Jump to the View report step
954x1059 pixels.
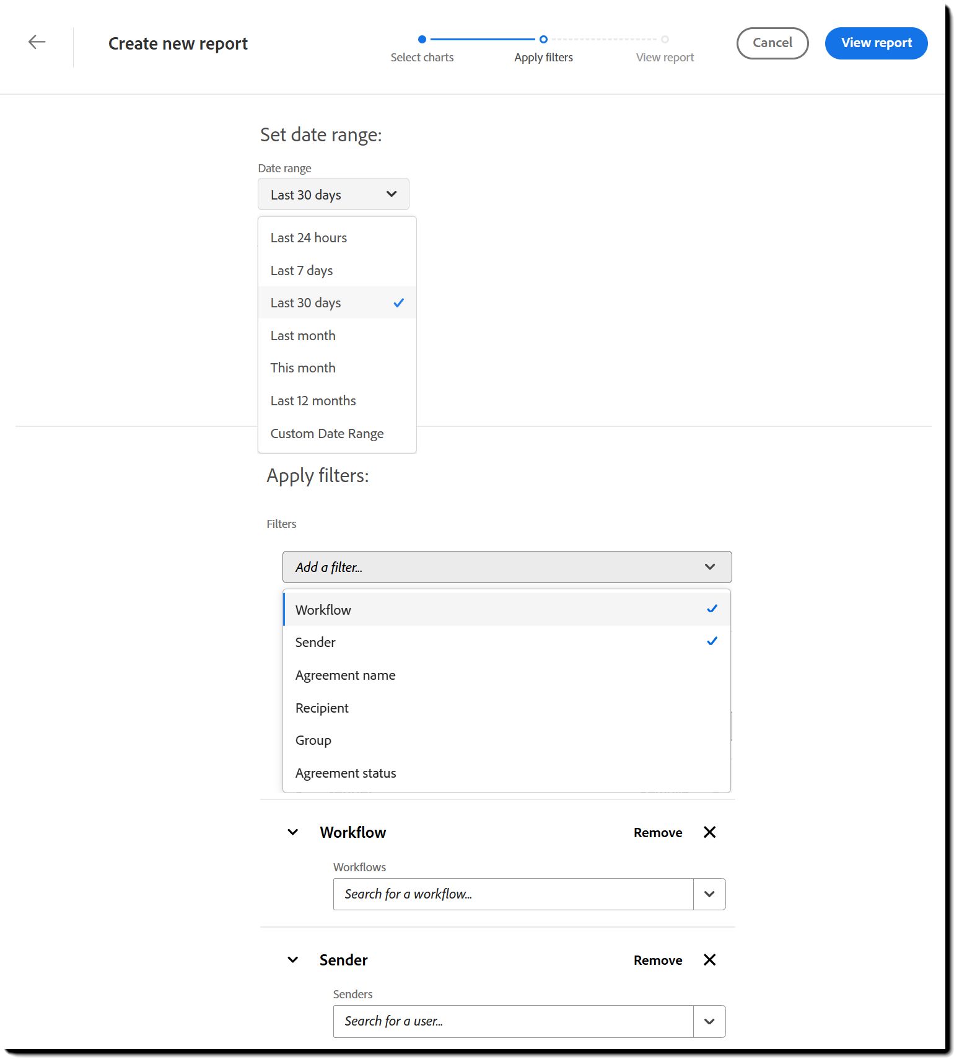pos(665,49)
